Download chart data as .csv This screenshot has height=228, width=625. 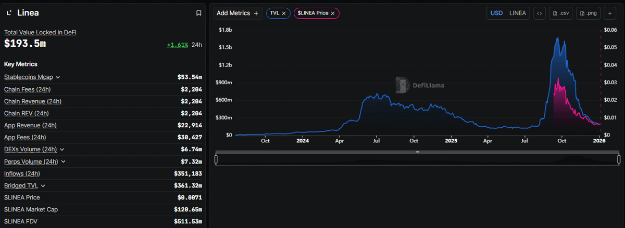point(561,13)
